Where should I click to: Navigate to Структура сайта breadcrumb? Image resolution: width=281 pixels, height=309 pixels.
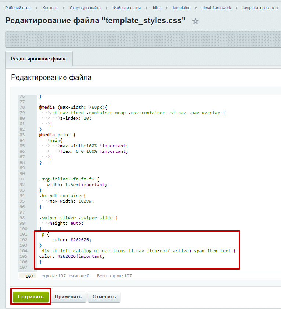(x=85, y=8)
